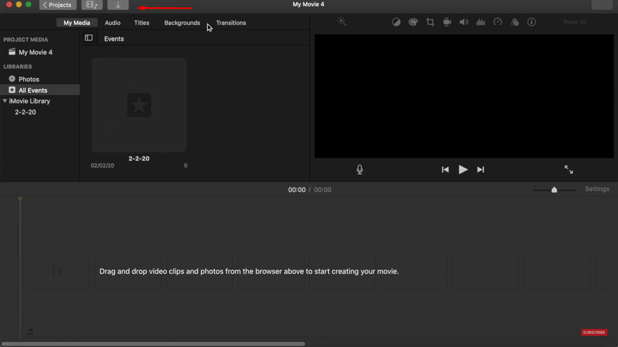
Task: Enter fullscreen playback with arrows icon
Action: click(569, 169)
